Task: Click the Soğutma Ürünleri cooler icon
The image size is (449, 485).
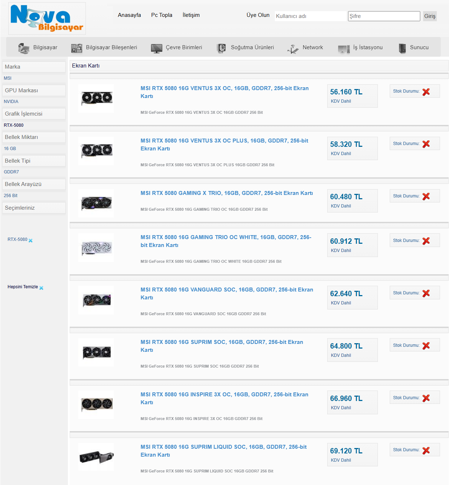Action: 221,48
